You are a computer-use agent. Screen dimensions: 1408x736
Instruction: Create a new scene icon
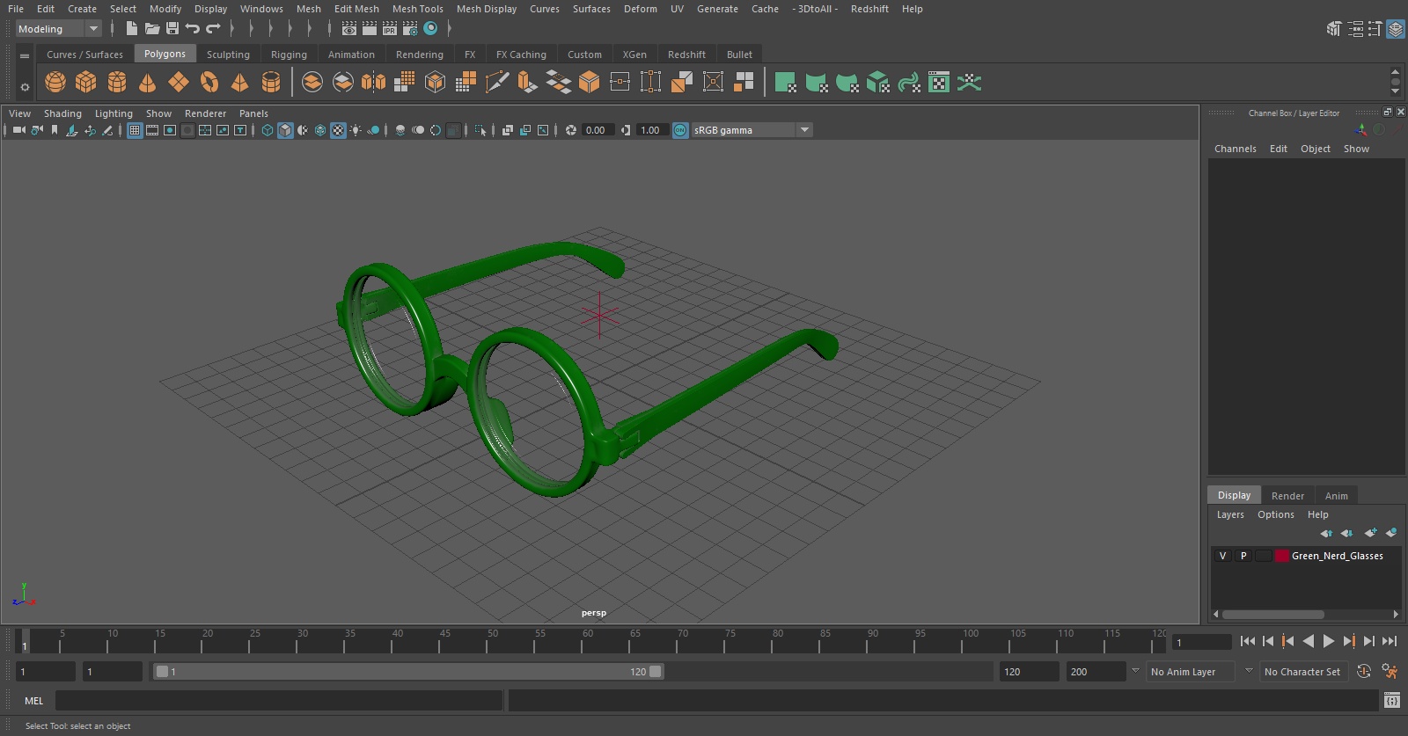(x=131, y=28)
